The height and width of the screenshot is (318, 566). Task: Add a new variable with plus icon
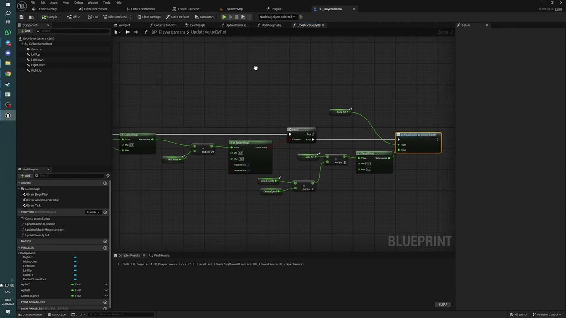[105, 248]
